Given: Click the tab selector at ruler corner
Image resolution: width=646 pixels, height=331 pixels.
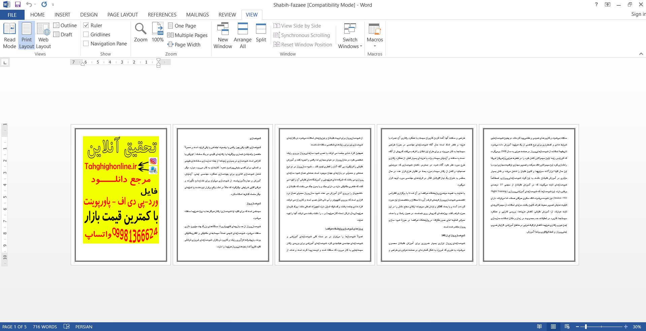Looking at the screenshot, I should [x=5, y=63].
